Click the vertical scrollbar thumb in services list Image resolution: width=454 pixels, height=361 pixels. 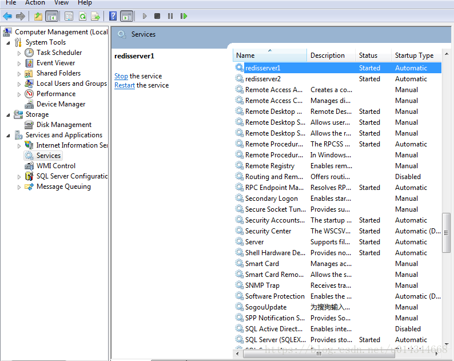pos(446,233)
